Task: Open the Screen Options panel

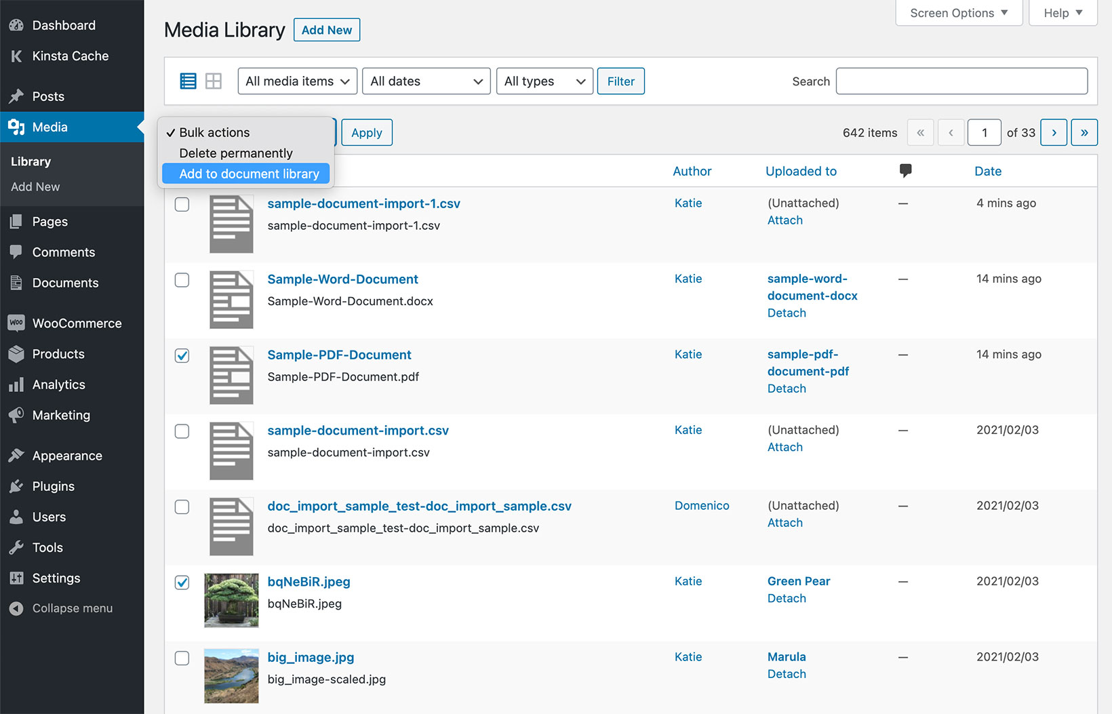Action: [x=958, y=13]
